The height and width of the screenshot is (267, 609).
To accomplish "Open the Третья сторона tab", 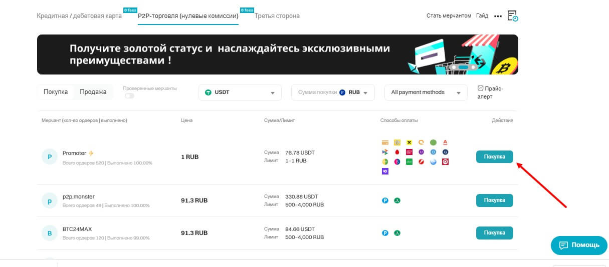I will click(277, 16).
